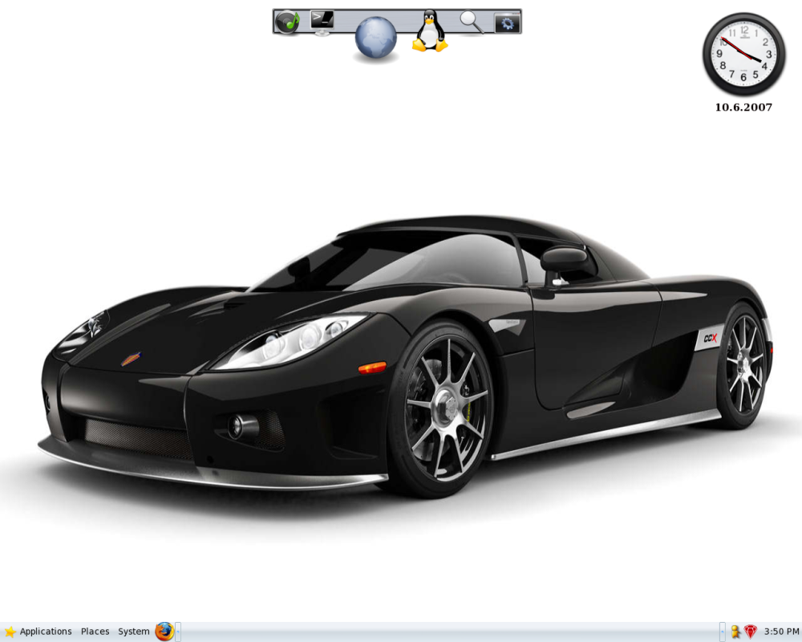Launch Firefox from the bottom panel

[x=164, y=632]
